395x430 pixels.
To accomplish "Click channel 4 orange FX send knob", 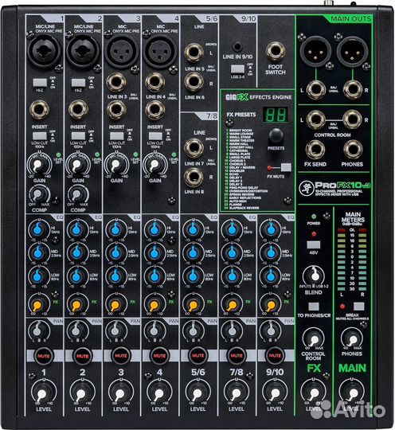I will pyautogui.click(x=154, y=303).
